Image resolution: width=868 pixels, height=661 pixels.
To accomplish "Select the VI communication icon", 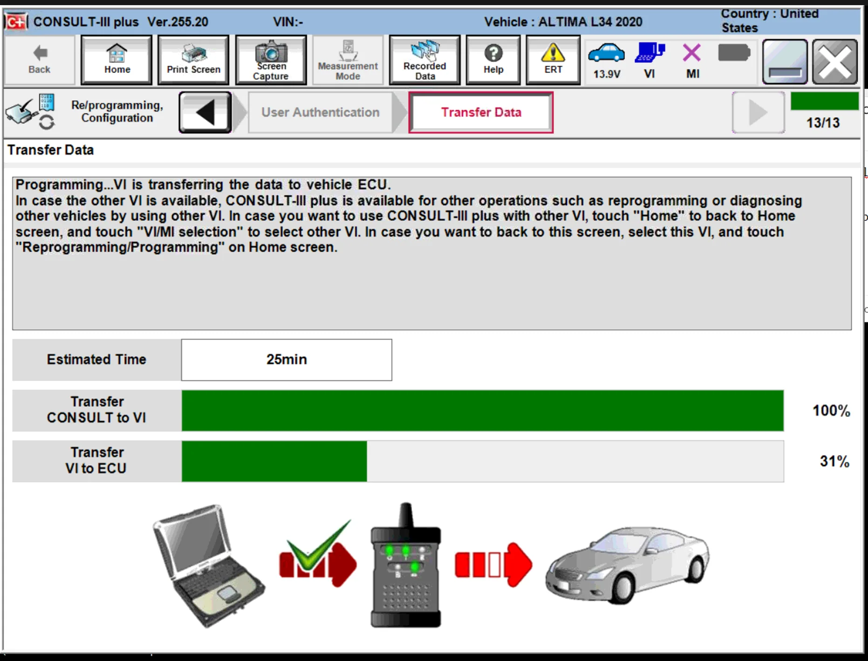I will tap(649, 60).
